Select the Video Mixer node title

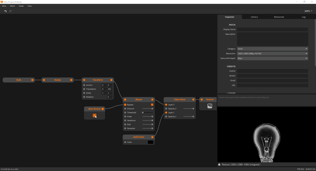(180, 100)
